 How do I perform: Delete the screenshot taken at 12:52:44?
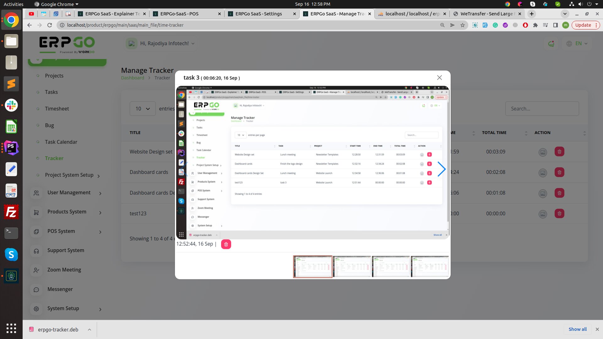pos(226,244)
